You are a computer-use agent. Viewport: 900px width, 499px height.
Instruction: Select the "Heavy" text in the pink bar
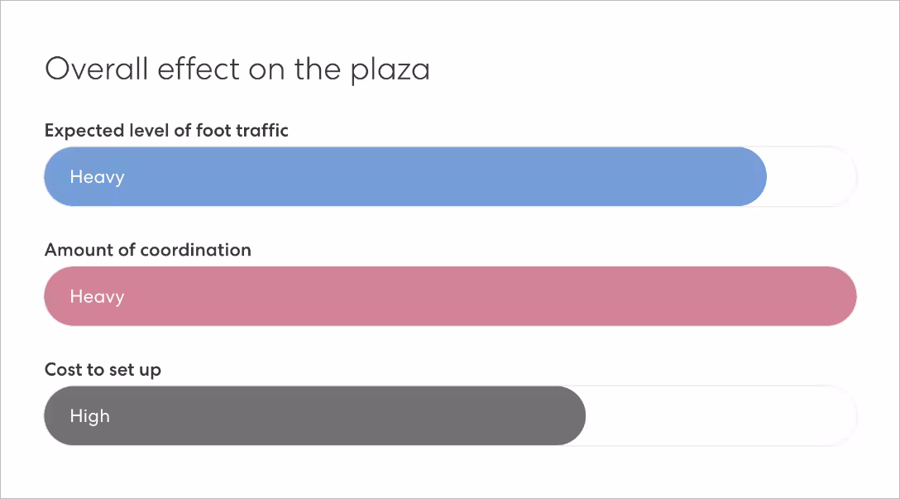click(x=97, y=296)
